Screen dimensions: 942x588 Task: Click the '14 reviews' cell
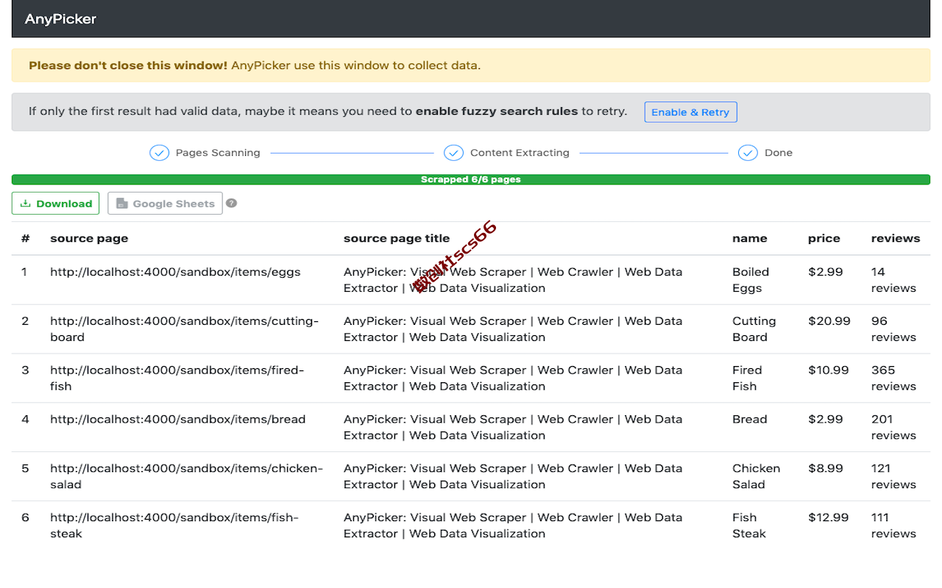point(893,280)
